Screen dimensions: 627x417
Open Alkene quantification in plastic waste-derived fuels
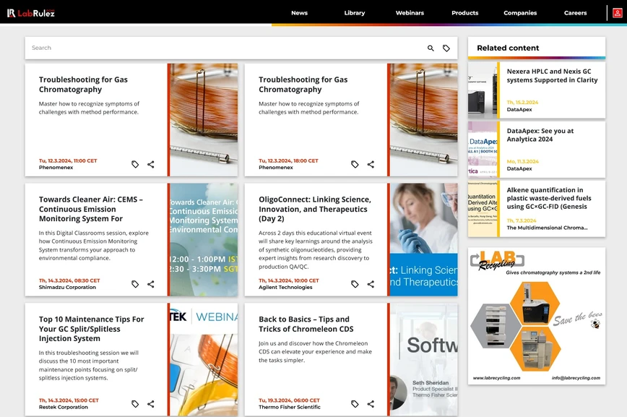coord(549,198)
